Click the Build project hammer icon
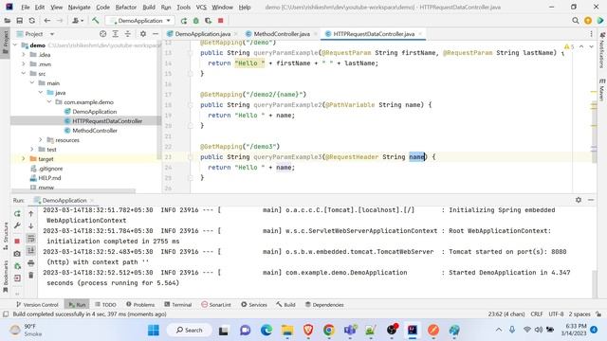Viewport: 607px width, 341px height. coord(95,21)
